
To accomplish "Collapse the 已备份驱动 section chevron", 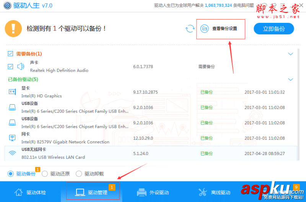I will [291, 79].
